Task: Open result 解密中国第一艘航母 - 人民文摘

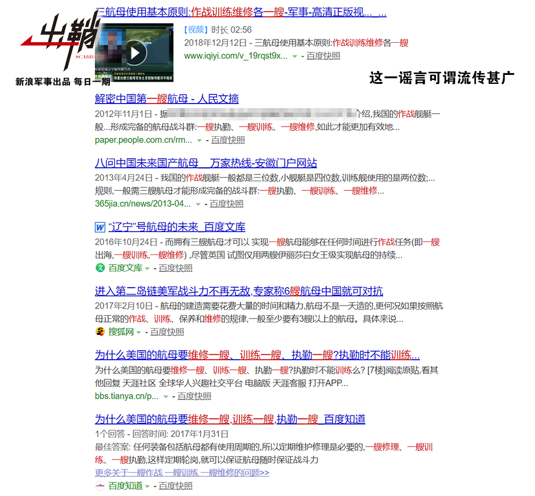Action: pos(167,99)
